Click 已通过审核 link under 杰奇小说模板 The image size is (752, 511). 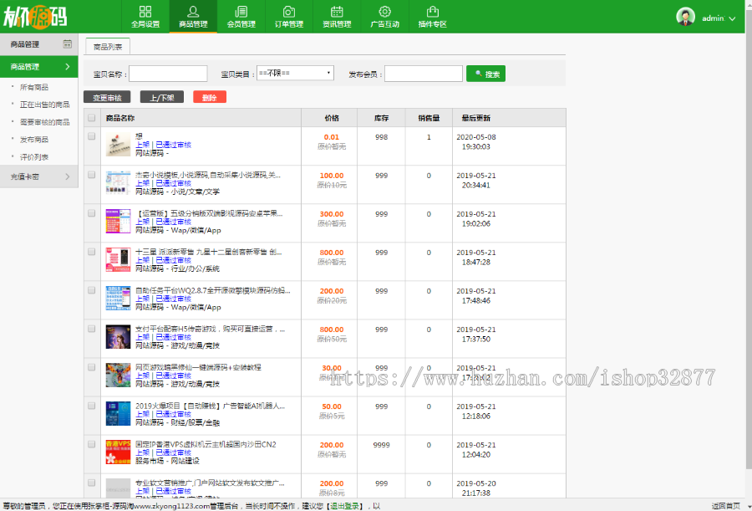tap(174, 183)
